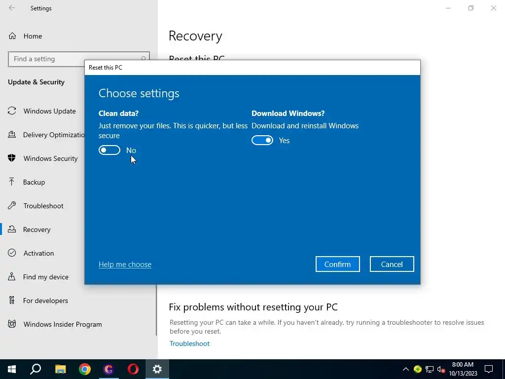Viewport: 505px width, 379px height.
Task: Click the Windows Security shield icon
Action: [x=12, y=158]
